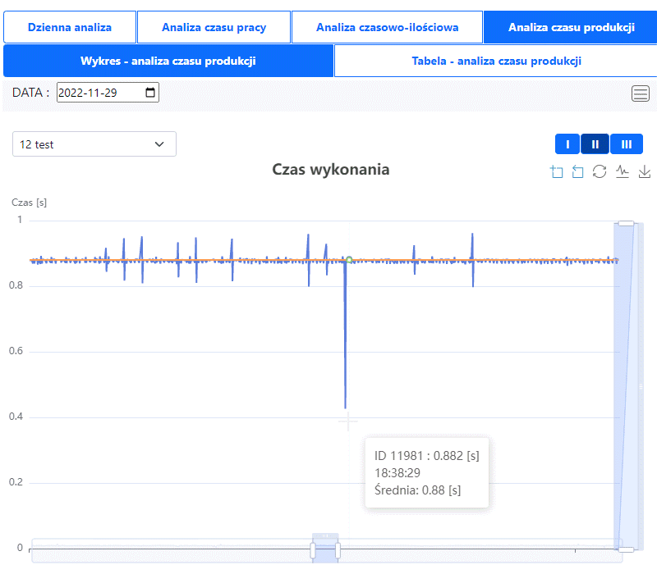This screenshot has height=574, width=657.
Task: Download chart as image icon
Action: [645, 171]
